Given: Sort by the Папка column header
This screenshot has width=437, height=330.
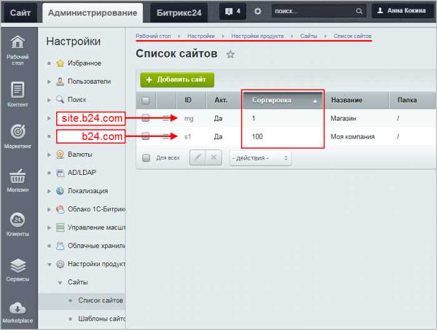Looking at the screenshot, I should pyautogui.click(x=412, y=100).
